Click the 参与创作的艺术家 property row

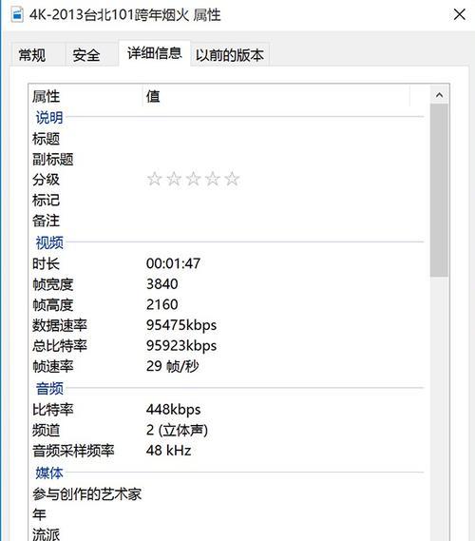coord(227,494)
